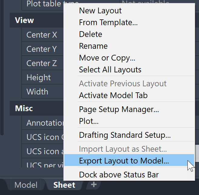Open Page Setup Manager
The width and height of the screenshot is (199, 195).
click(119, 109)
